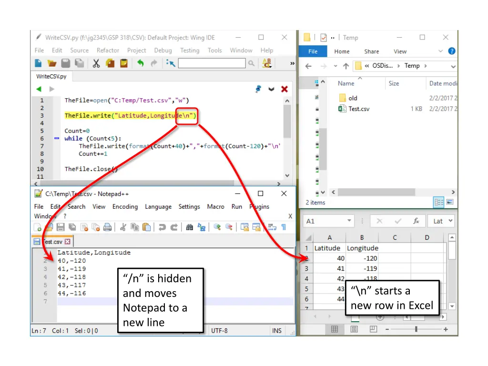This screenshot has width=488, height=366.
Task: Click Size column header in Explorer
Action: pos(394,83)
